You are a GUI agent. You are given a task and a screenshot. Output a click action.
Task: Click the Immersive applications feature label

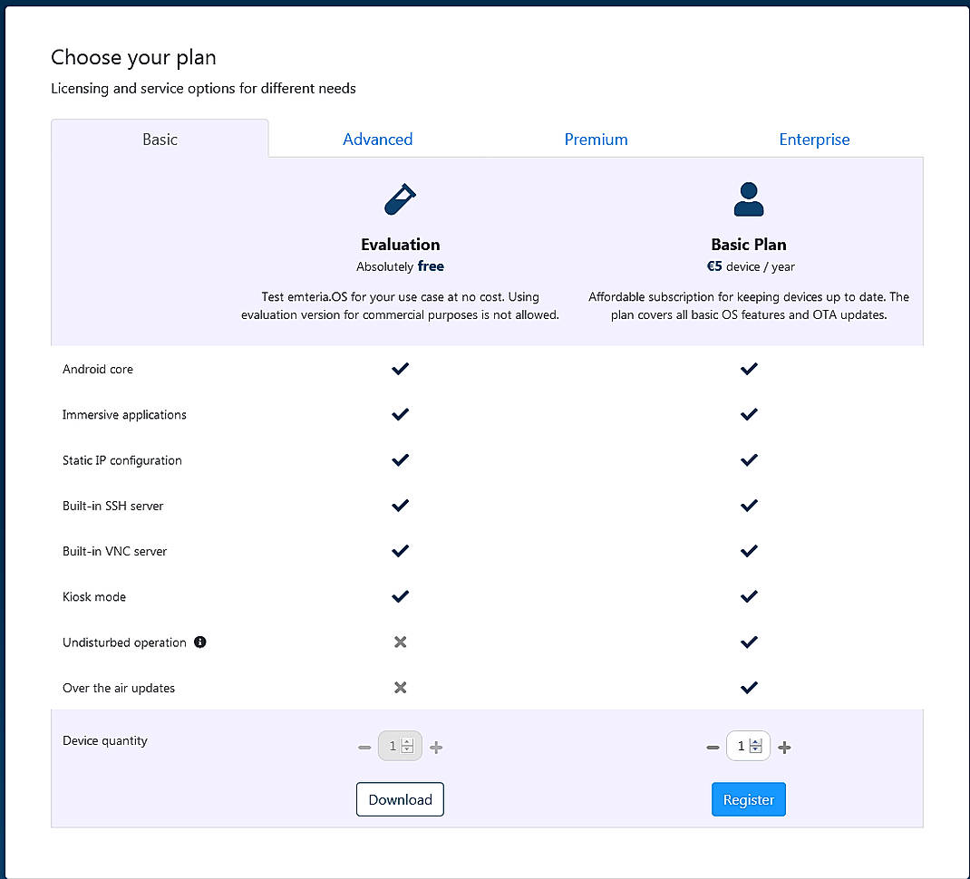pos(124,415)
